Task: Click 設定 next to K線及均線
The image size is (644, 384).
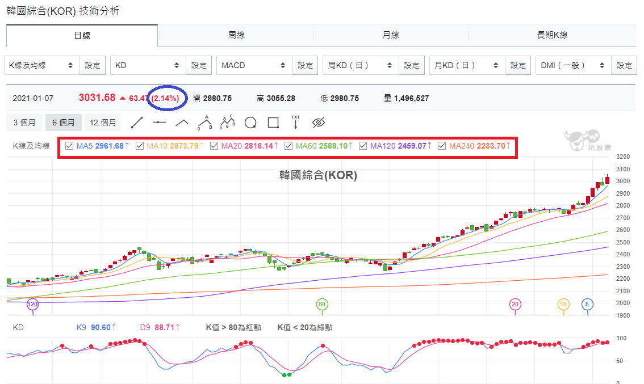Action: click(x=93, y=65)
